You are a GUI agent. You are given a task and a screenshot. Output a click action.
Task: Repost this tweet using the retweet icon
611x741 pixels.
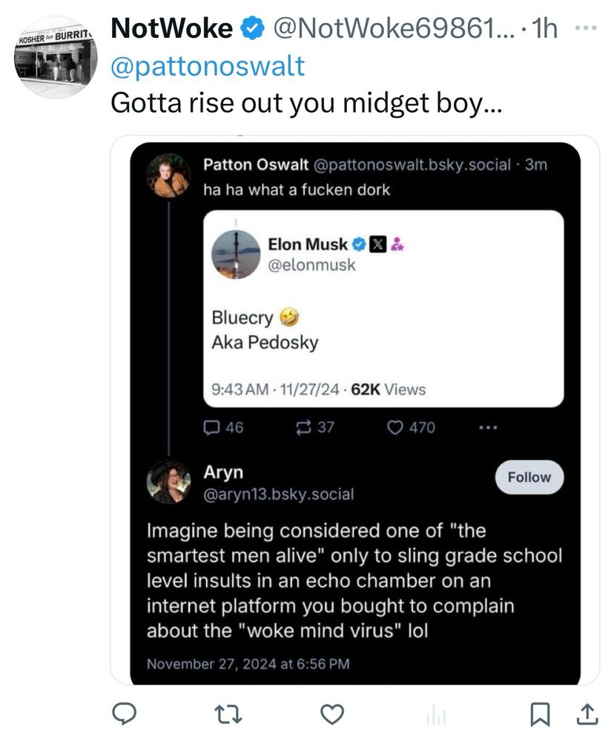[228, 714]
